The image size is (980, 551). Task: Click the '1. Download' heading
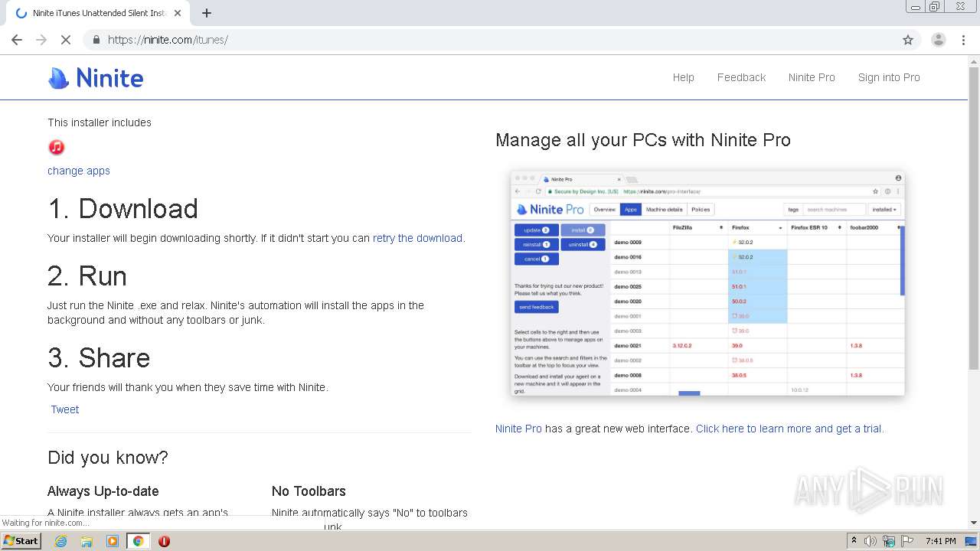122,209
